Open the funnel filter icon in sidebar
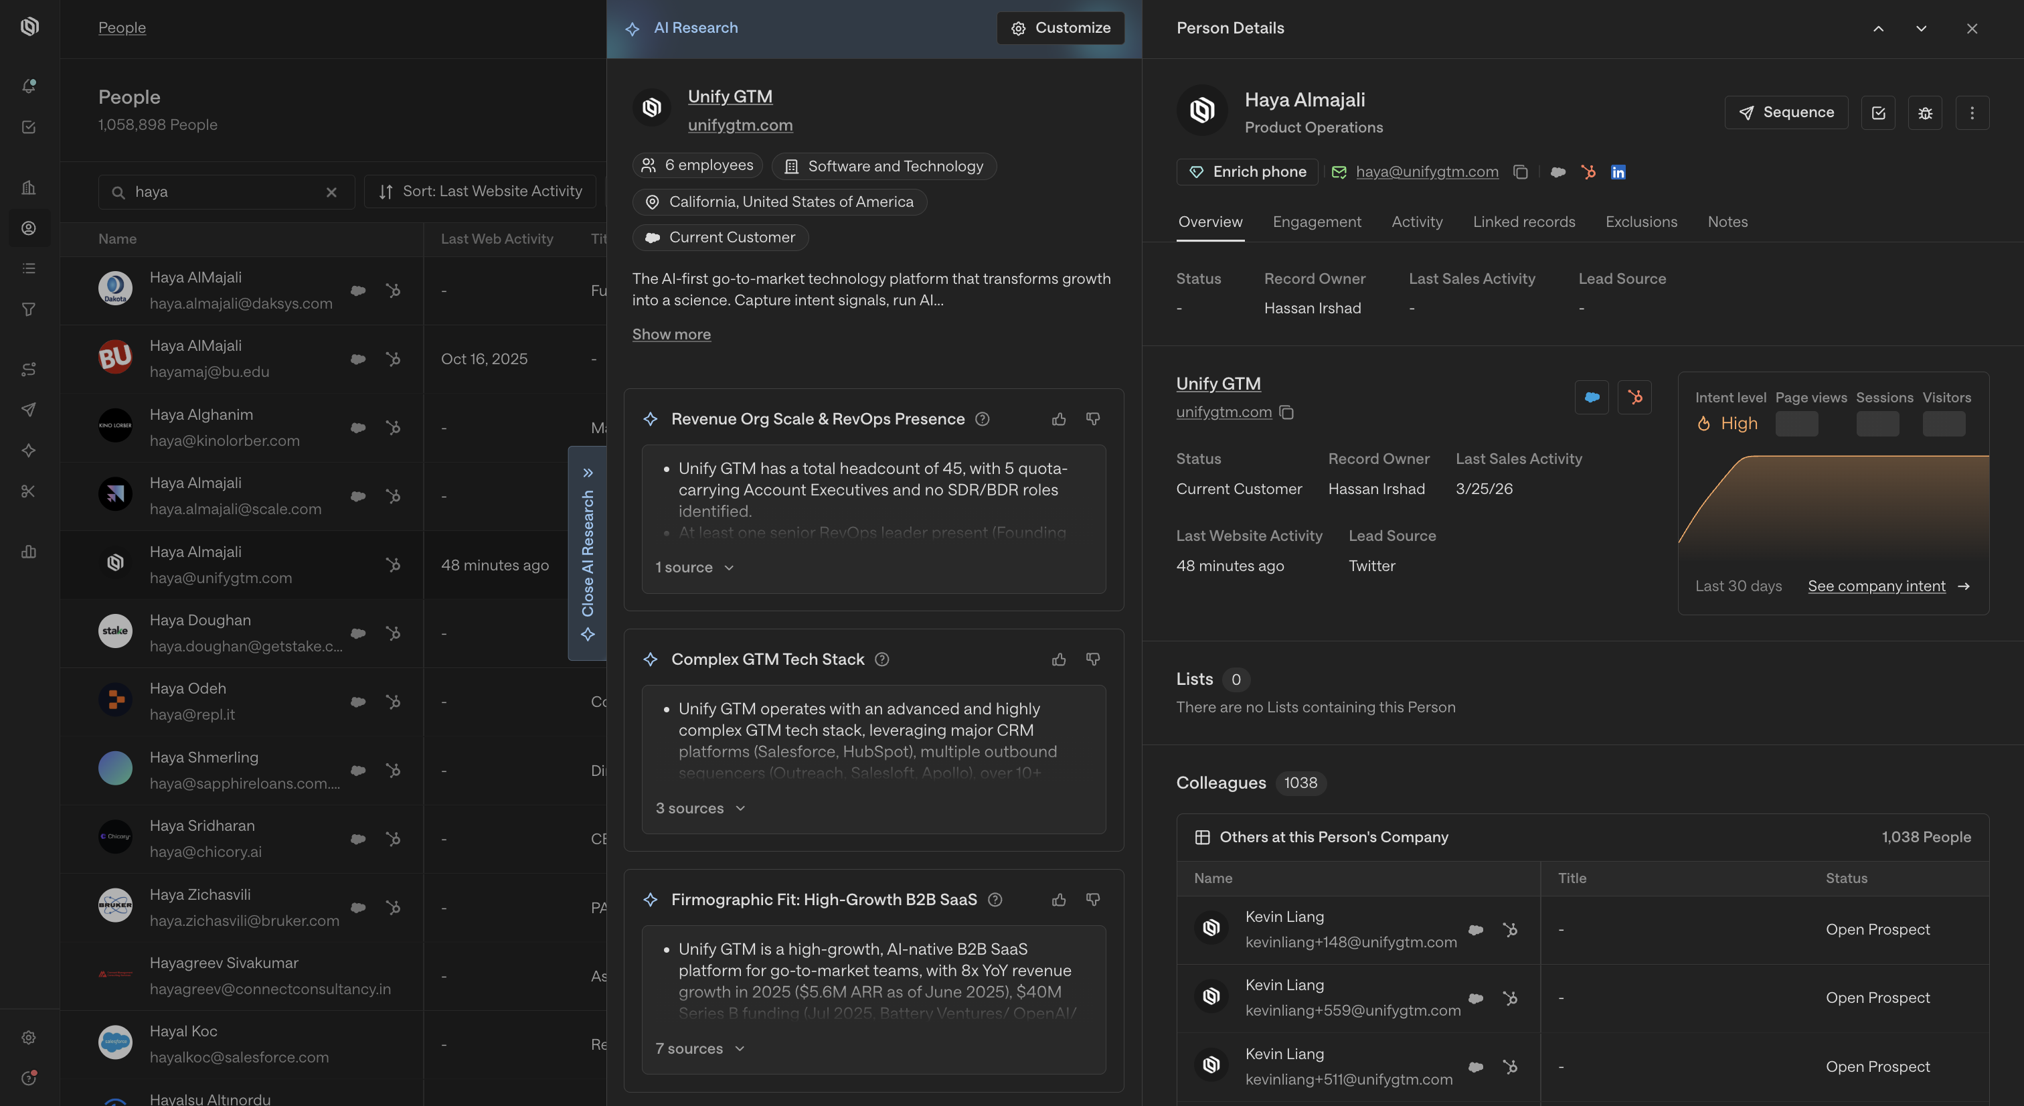This screenshot has height=1106, width=2024. tap(29, 310)
